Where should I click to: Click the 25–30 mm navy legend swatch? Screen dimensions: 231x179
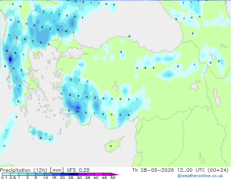coord(74,174)
